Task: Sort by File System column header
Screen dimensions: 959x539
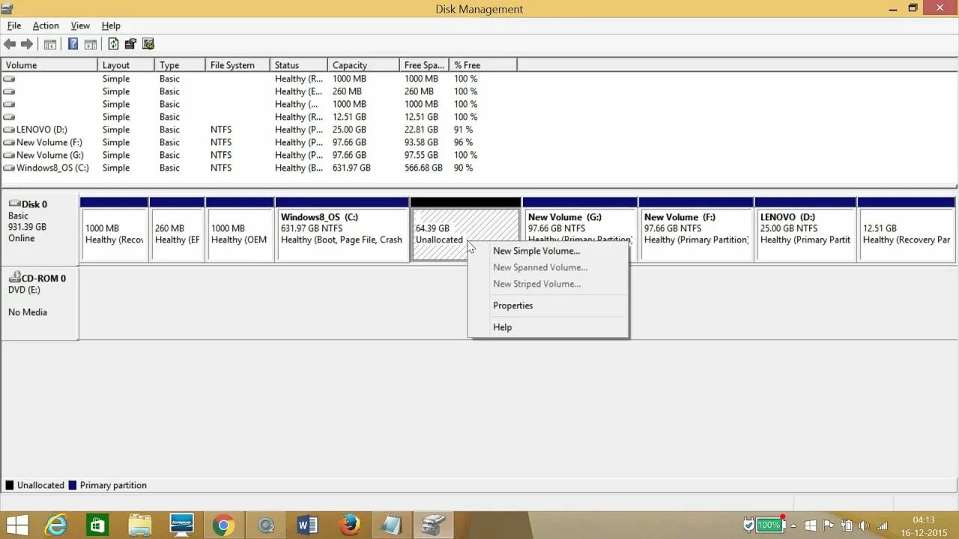Action: click(238, 65)
